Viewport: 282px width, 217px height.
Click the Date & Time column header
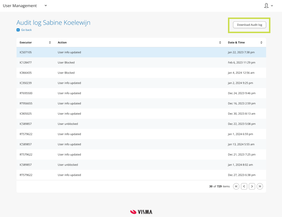coord(236,42)
